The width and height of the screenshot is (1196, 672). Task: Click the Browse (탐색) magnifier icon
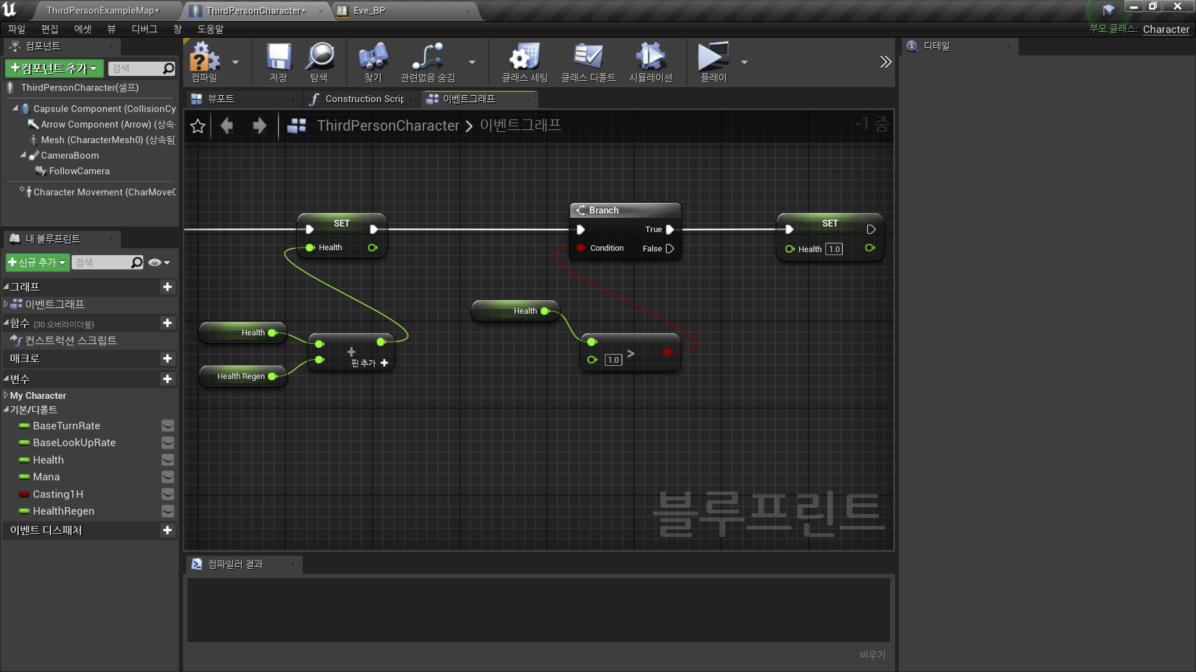click(x=320, y=57)
